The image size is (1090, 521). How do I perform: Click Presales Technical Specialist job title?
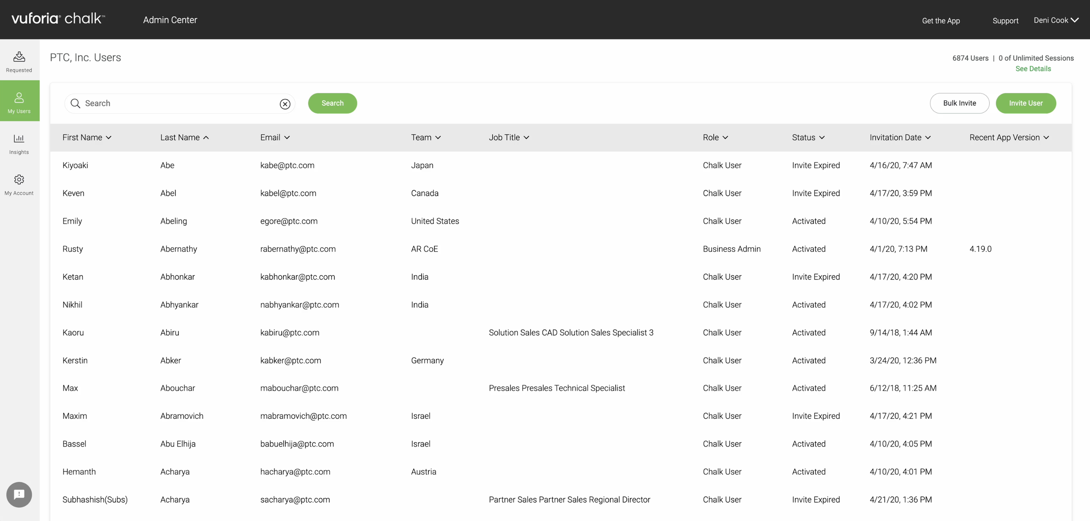click(557, 388)
